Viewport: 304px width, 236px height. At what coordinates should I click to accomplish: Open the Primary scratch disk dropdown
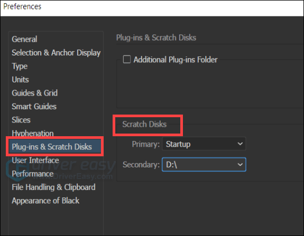click(x=204, y=144)
